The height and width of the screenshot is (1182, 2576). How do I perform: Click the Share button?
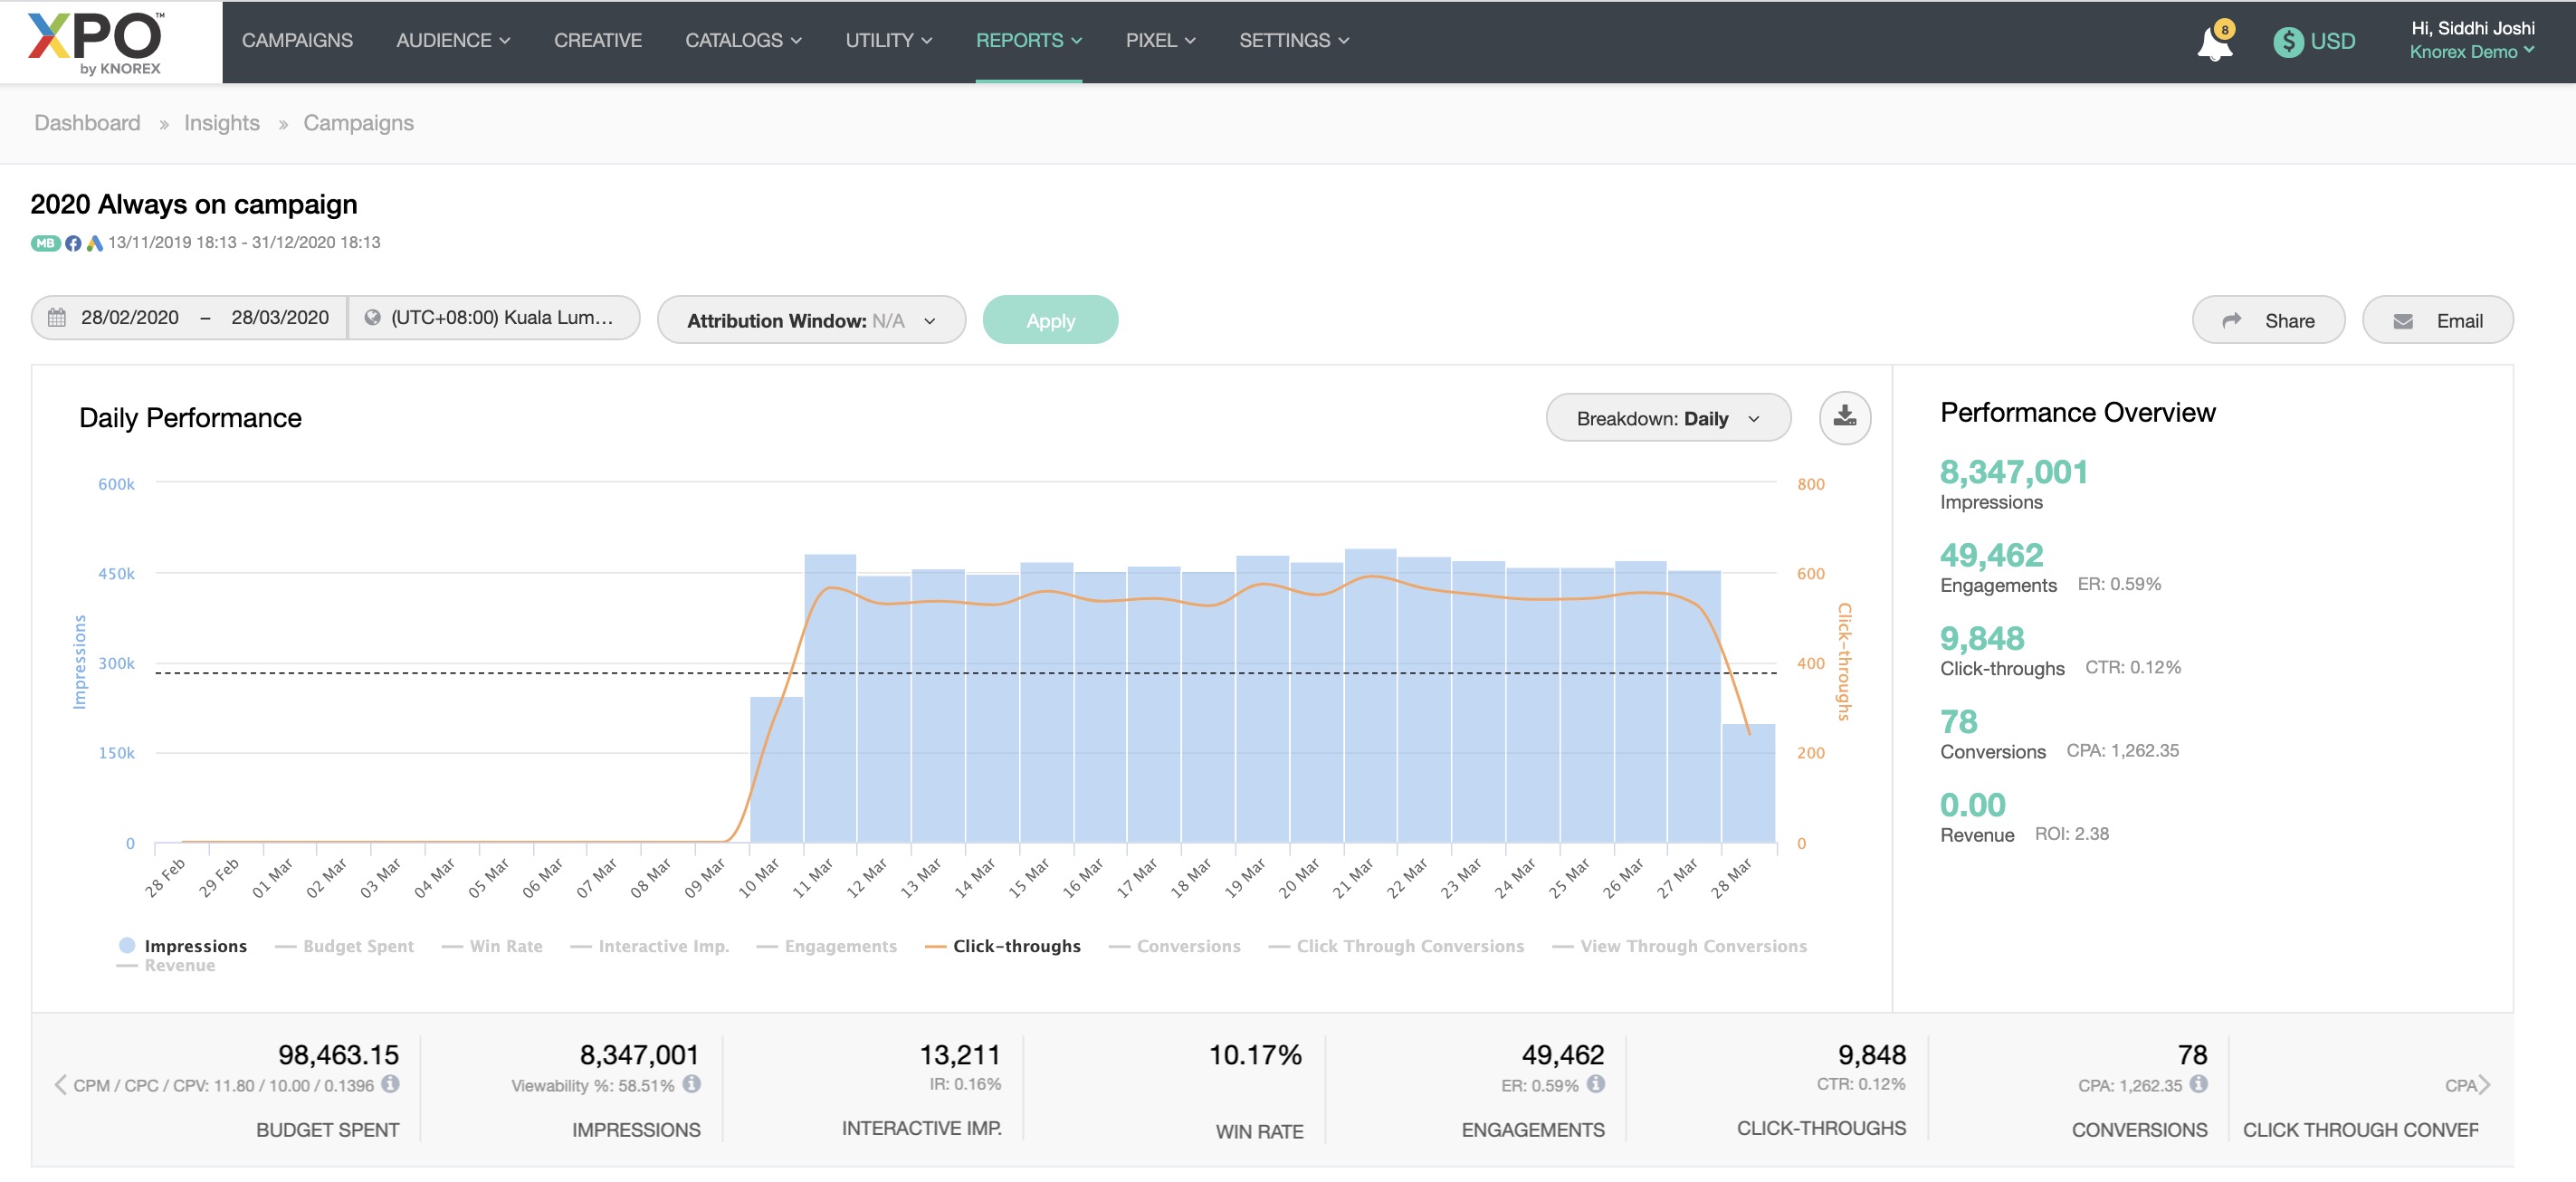(2267, 321)
